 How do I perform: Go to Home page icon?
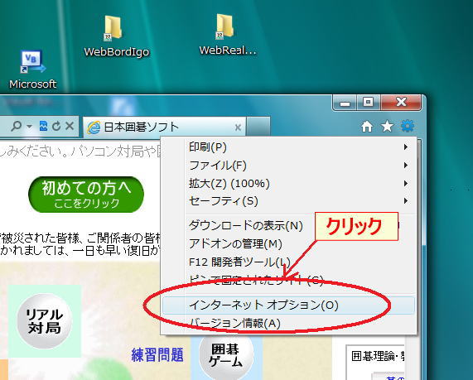[x=367, y=127]
